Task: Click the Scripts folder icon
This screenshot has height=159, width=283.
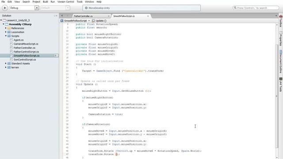Action: coord(9,36)
